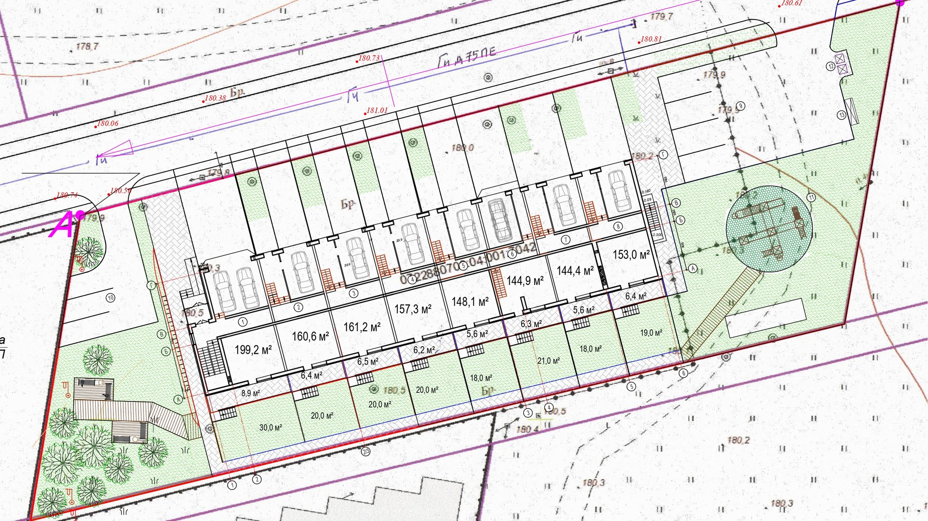Viewport: 928px width, 521px height.
Task: Click the 160,6 м² unit area label
Action: pyautogui.click(x=311, y=336)
